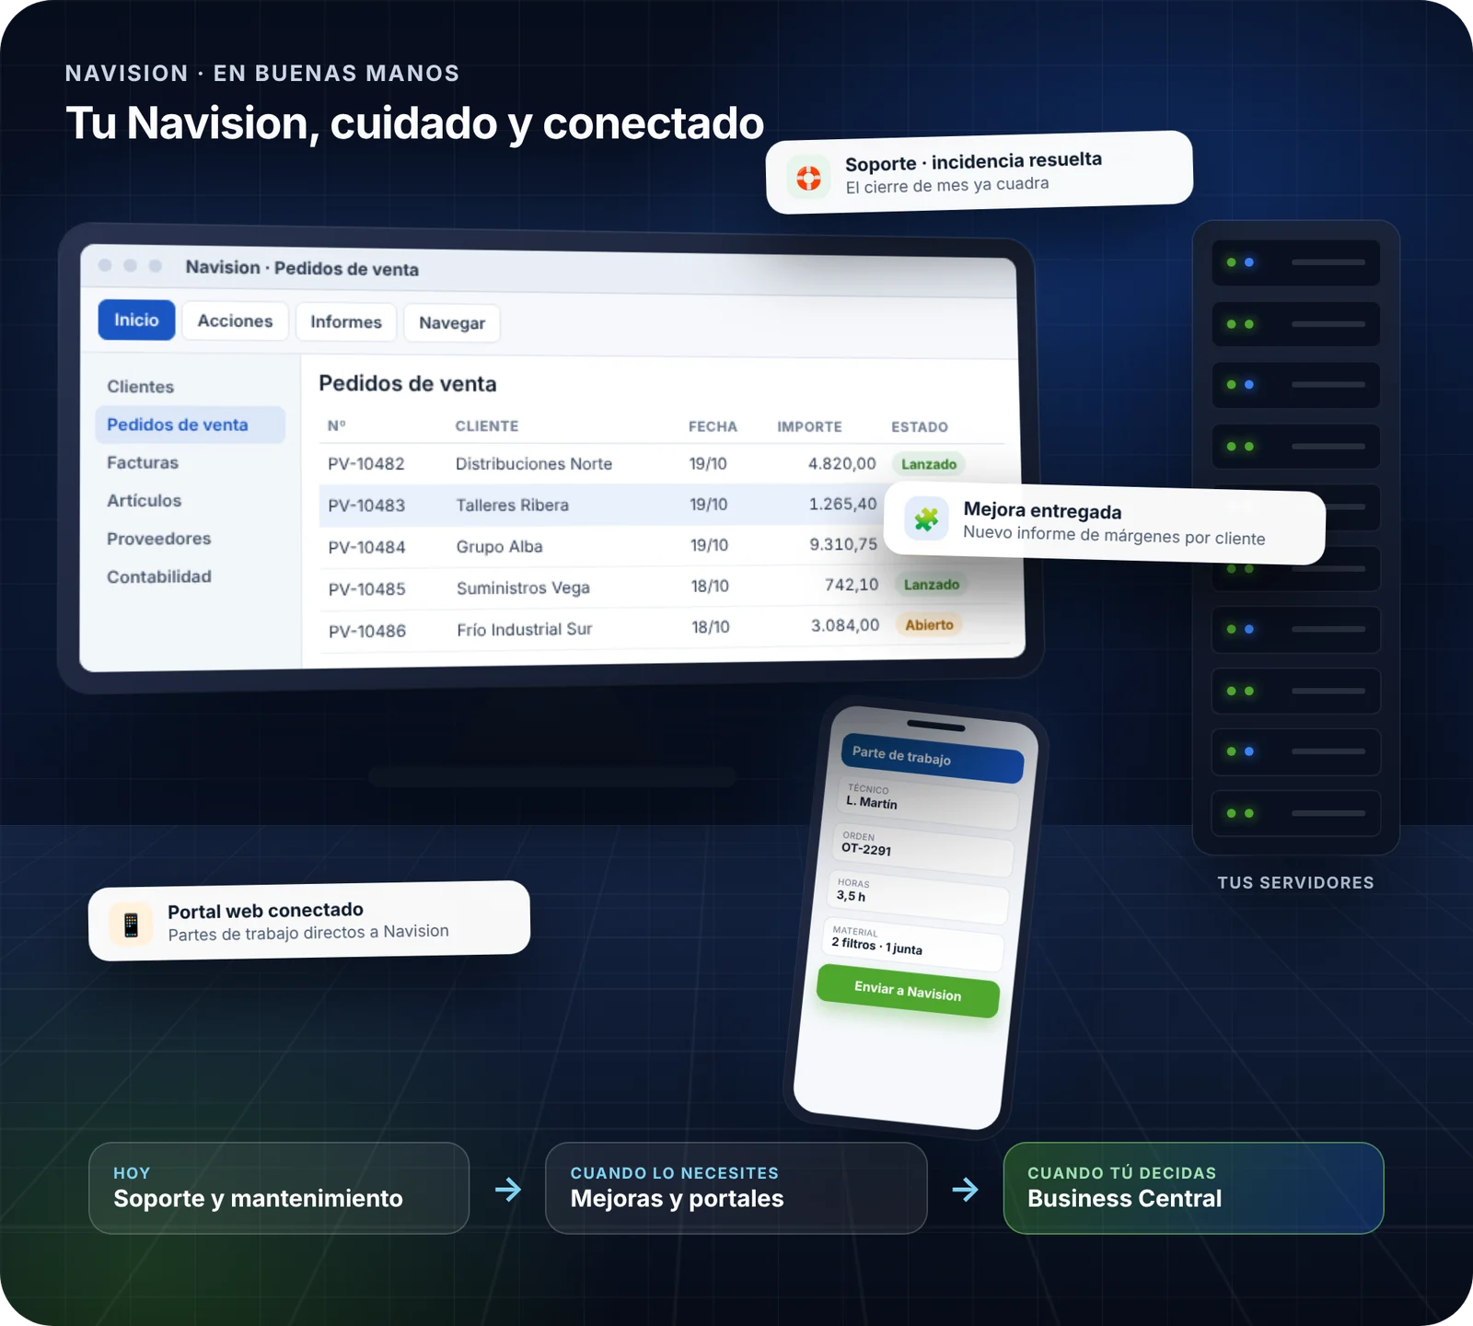Select the Navegar tab
Viewport: 1473px width, 1326px height.
[x=452, y=323]
